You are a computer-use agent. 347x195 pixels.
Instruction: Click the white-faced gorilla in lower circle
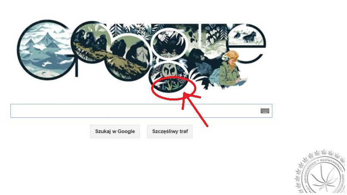[169, 70]
